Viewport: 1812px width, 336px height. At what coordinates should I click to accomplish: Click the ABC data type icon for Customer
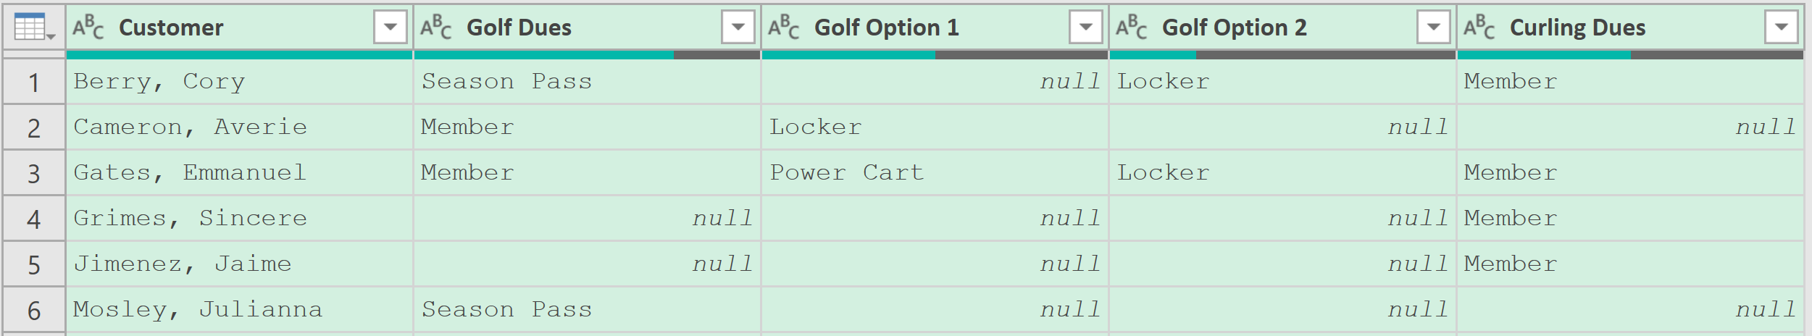click(88, 28)
